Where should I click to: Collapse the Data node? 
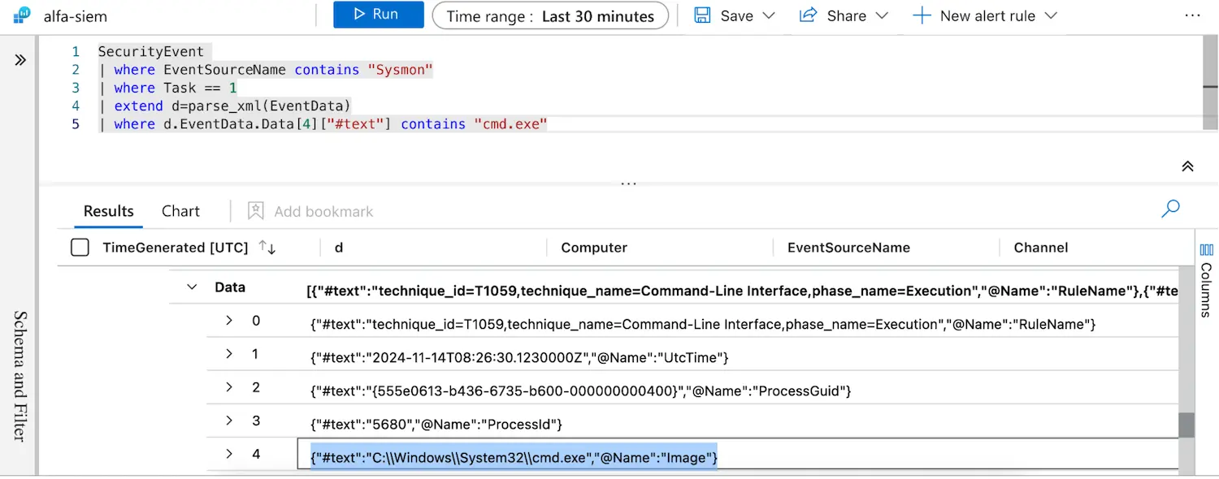(192, 287)
